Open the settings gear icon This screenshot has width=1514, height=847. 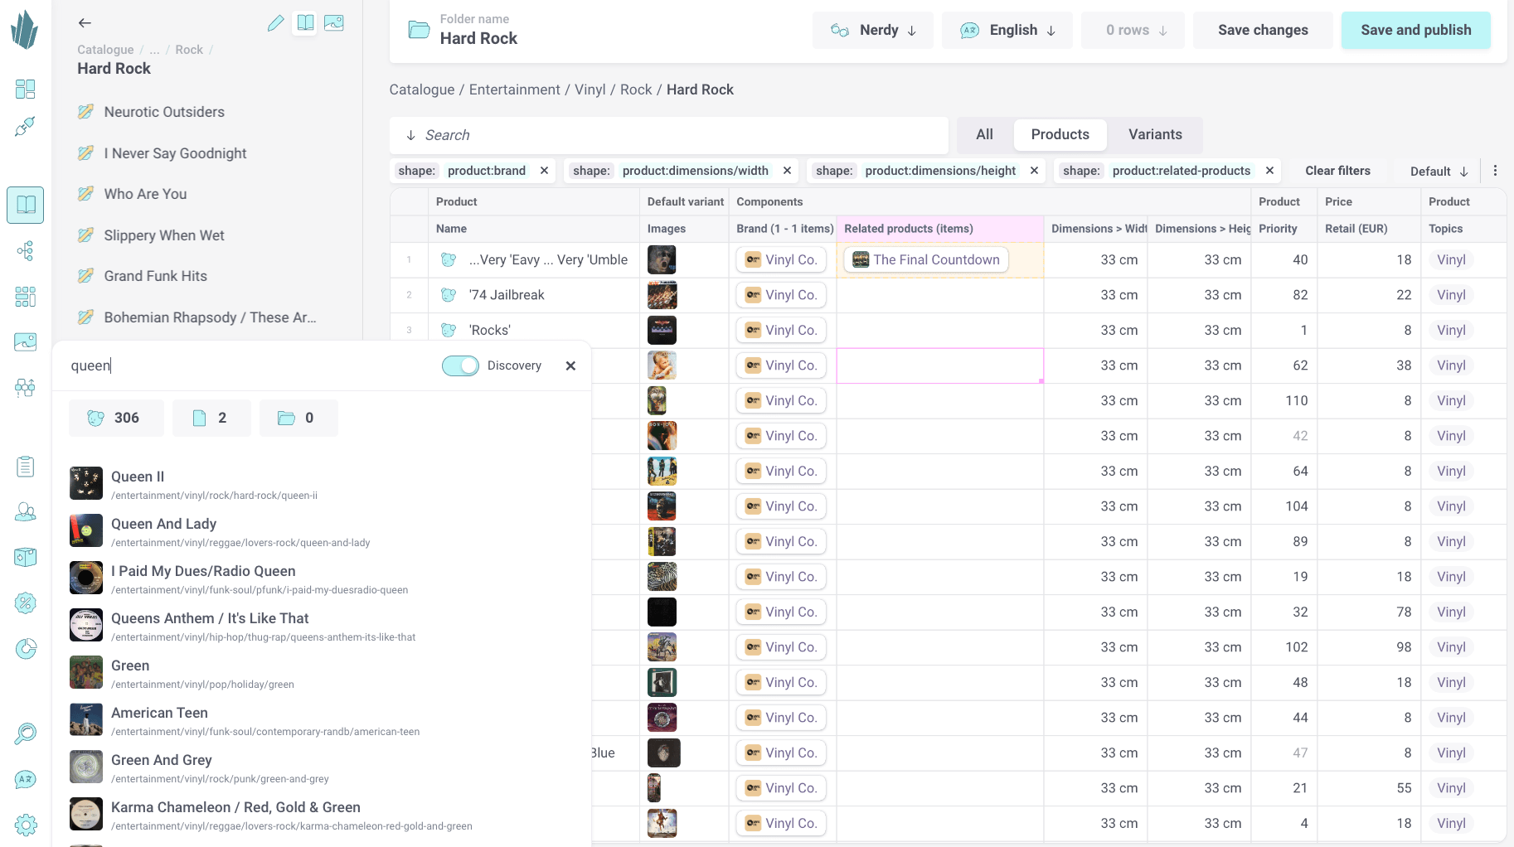click(26, 825)
